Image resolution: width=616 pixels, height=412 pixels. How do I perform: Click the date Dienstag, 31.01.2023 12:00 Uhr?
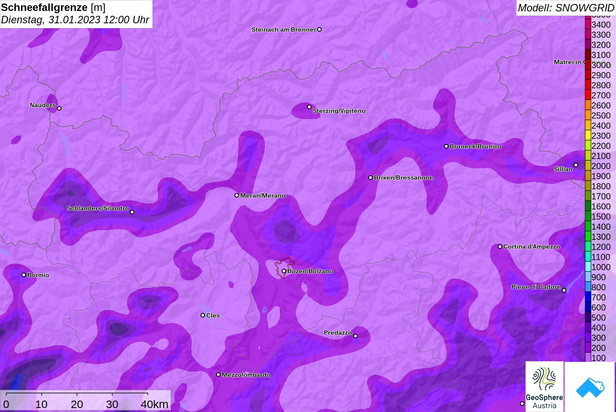click(75, 20)
